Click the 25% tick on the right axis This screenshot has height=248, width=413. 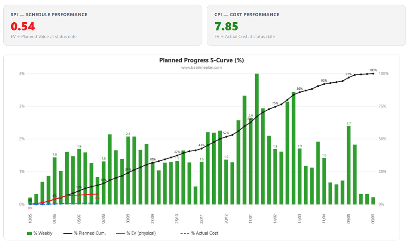click(x=382, y=172)
